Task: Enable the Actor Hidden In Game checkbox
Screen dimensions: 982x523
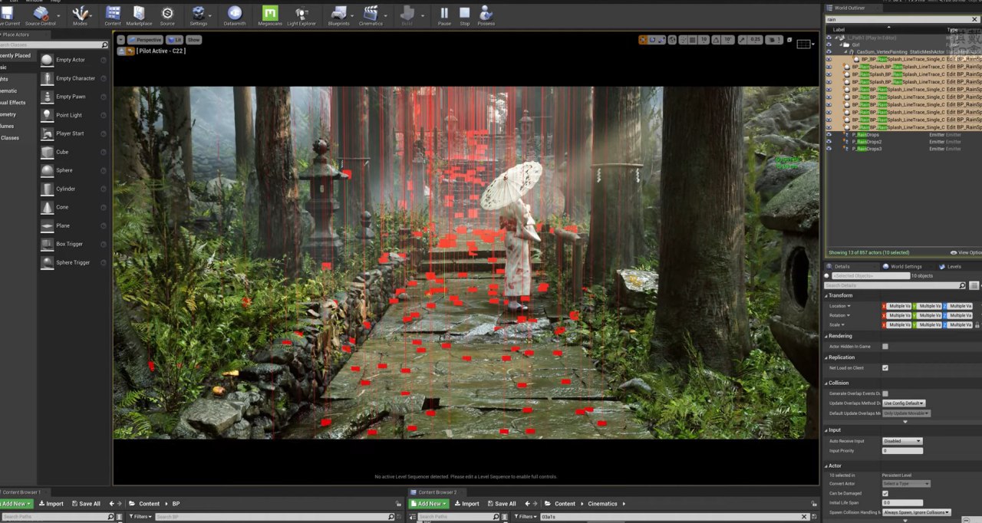Action: pos(885,347)
